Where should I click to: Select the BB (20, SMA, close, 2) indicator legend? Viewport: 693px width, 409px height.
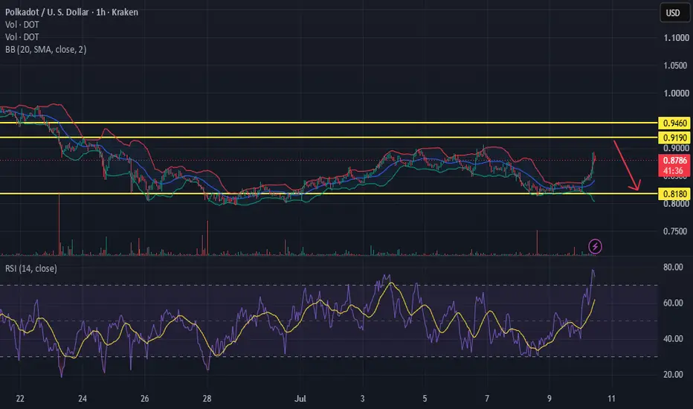(45, 50)
